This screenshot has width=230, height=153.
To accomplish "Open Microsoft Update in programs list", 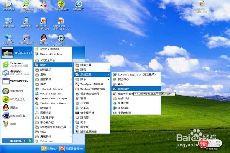I will tap(53, 54).
